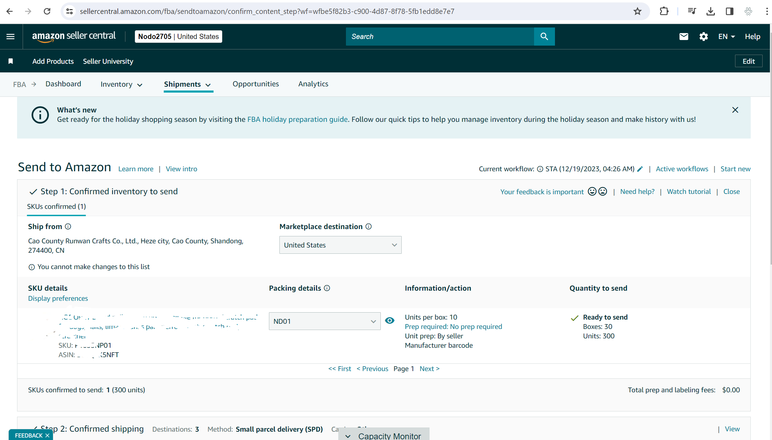The width and height of the screenshot is (772, 440).
Task: Toggle browser side panel icon
Action: (729, 11)
